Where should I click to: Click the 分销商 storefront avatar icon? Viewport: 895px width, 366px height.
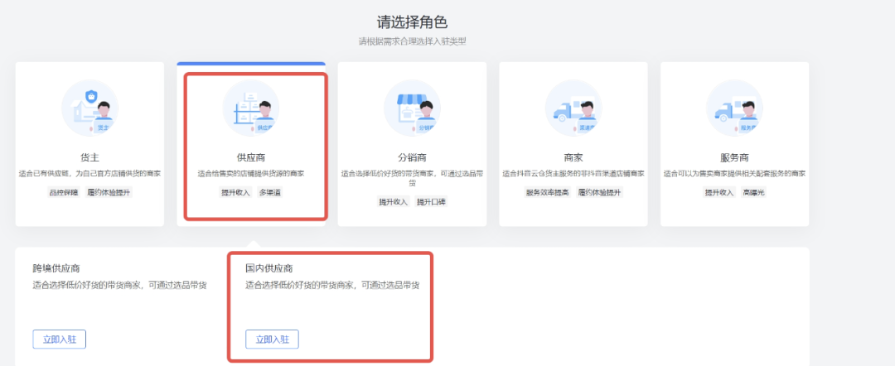(x=412, y=108)
